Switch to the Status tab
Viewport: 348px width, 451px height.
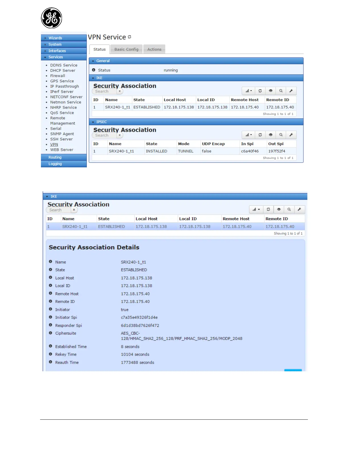(100, 49)
